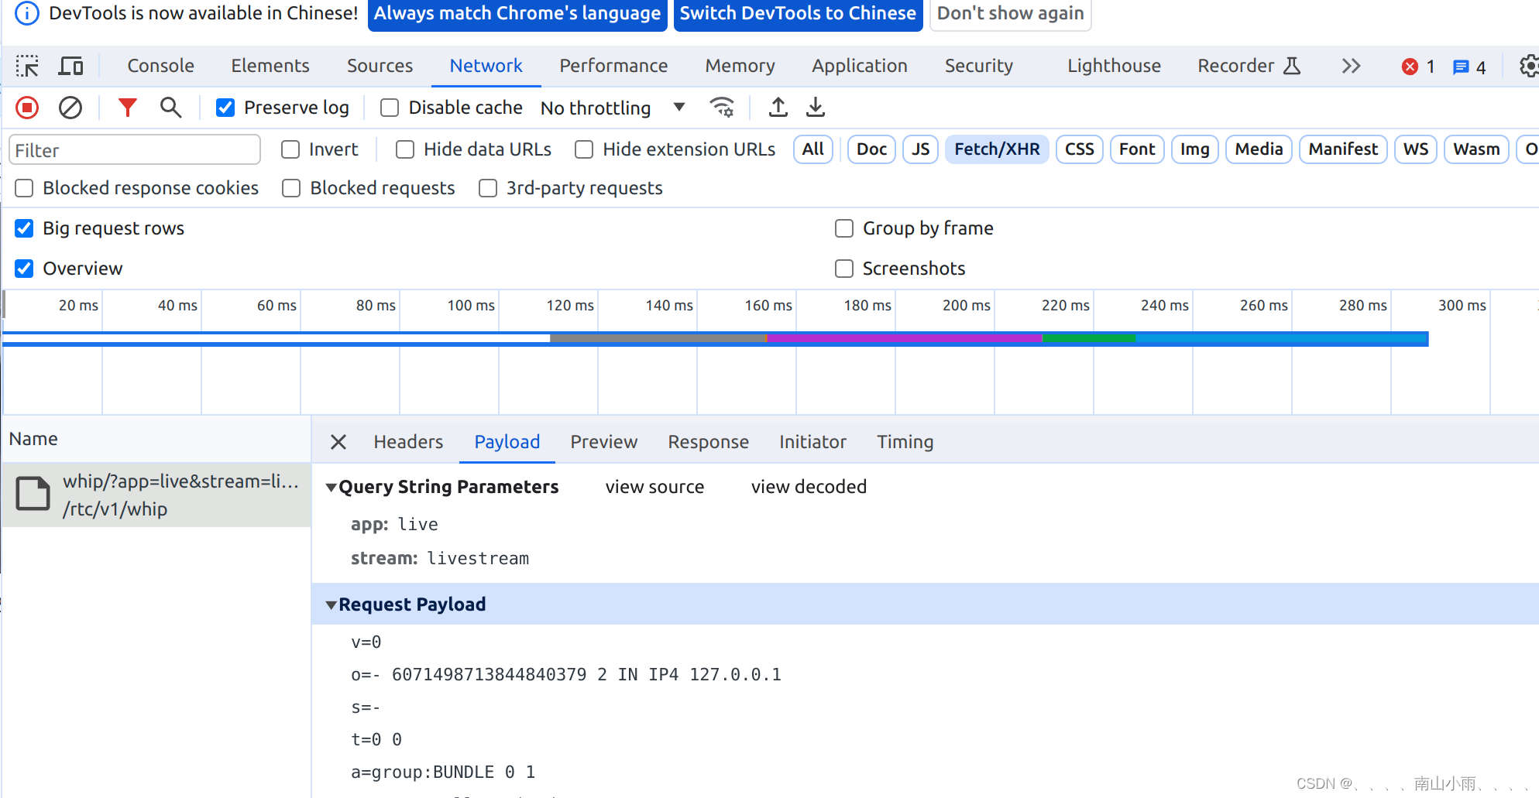Open network conditions wifi icon
1539x798 pixels.
722,108
